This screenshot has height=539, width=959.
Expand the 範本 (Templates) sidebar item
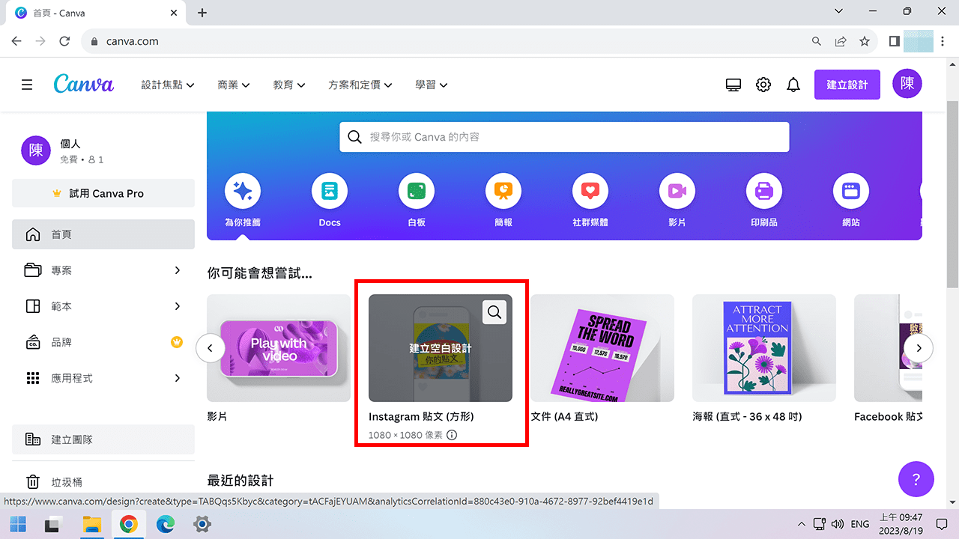103,306
